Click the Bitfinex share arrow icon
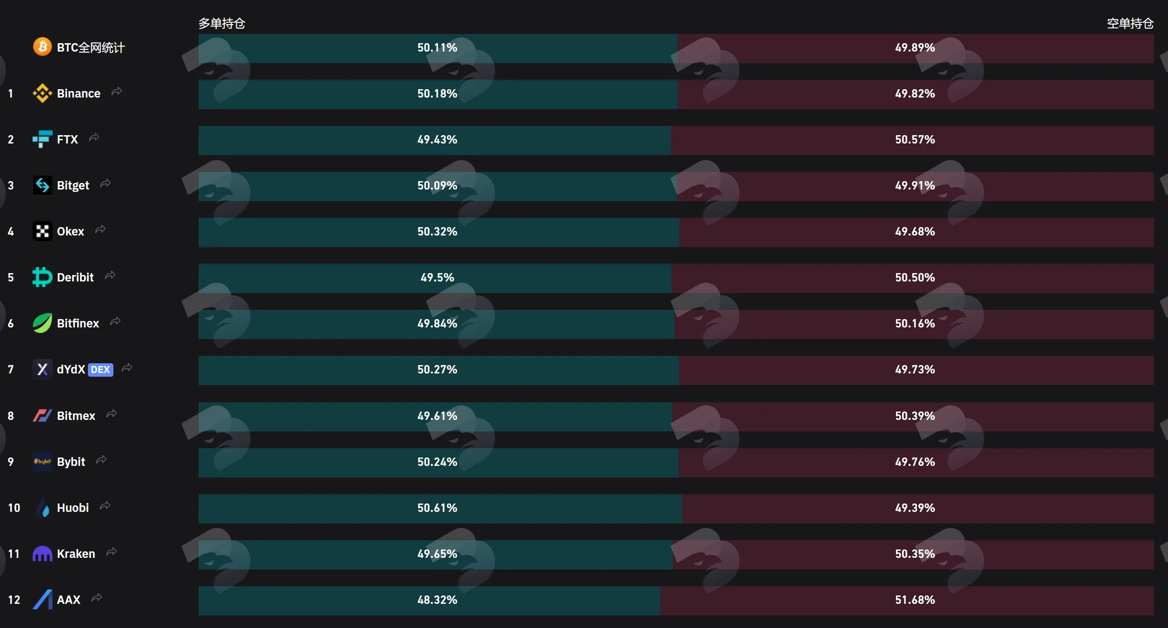Viewport: 1168px width, 628px height. [115, 321]
